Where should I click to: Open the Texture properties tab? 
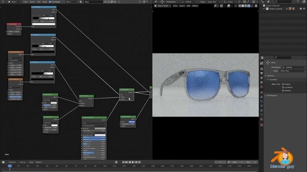[261, 125]
